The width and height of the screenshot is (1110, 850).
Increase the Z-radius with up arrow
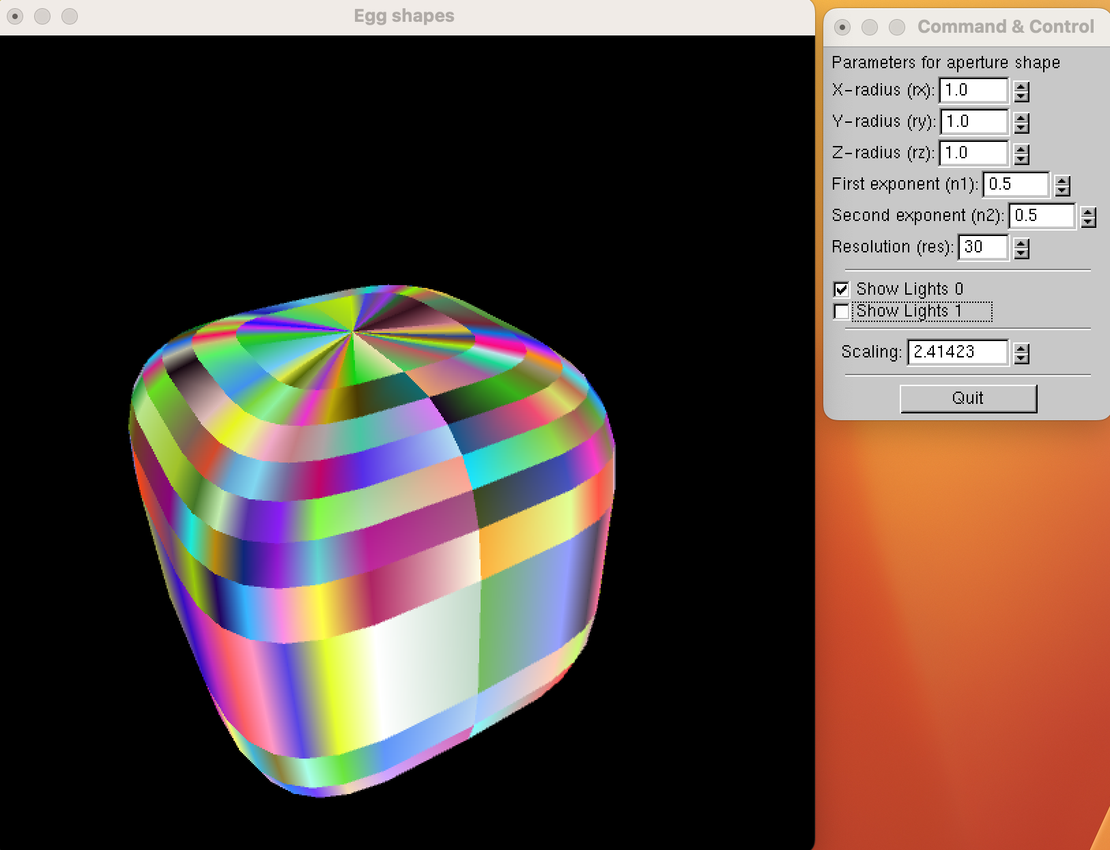[1021, 149]
